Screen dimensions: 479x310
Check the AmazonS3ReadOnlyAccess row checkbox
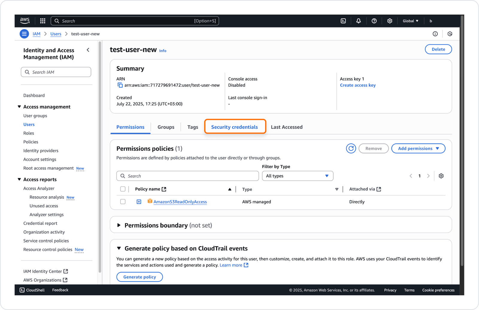123,201
